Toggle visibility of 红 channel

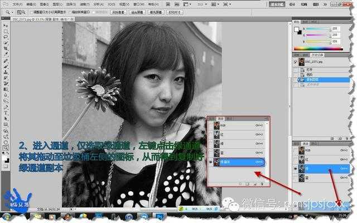point(295,159)
